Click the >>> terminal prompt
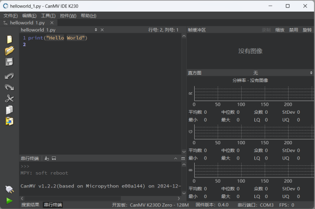The width and height of the screenshot is (315, 209). click(25, 166)
